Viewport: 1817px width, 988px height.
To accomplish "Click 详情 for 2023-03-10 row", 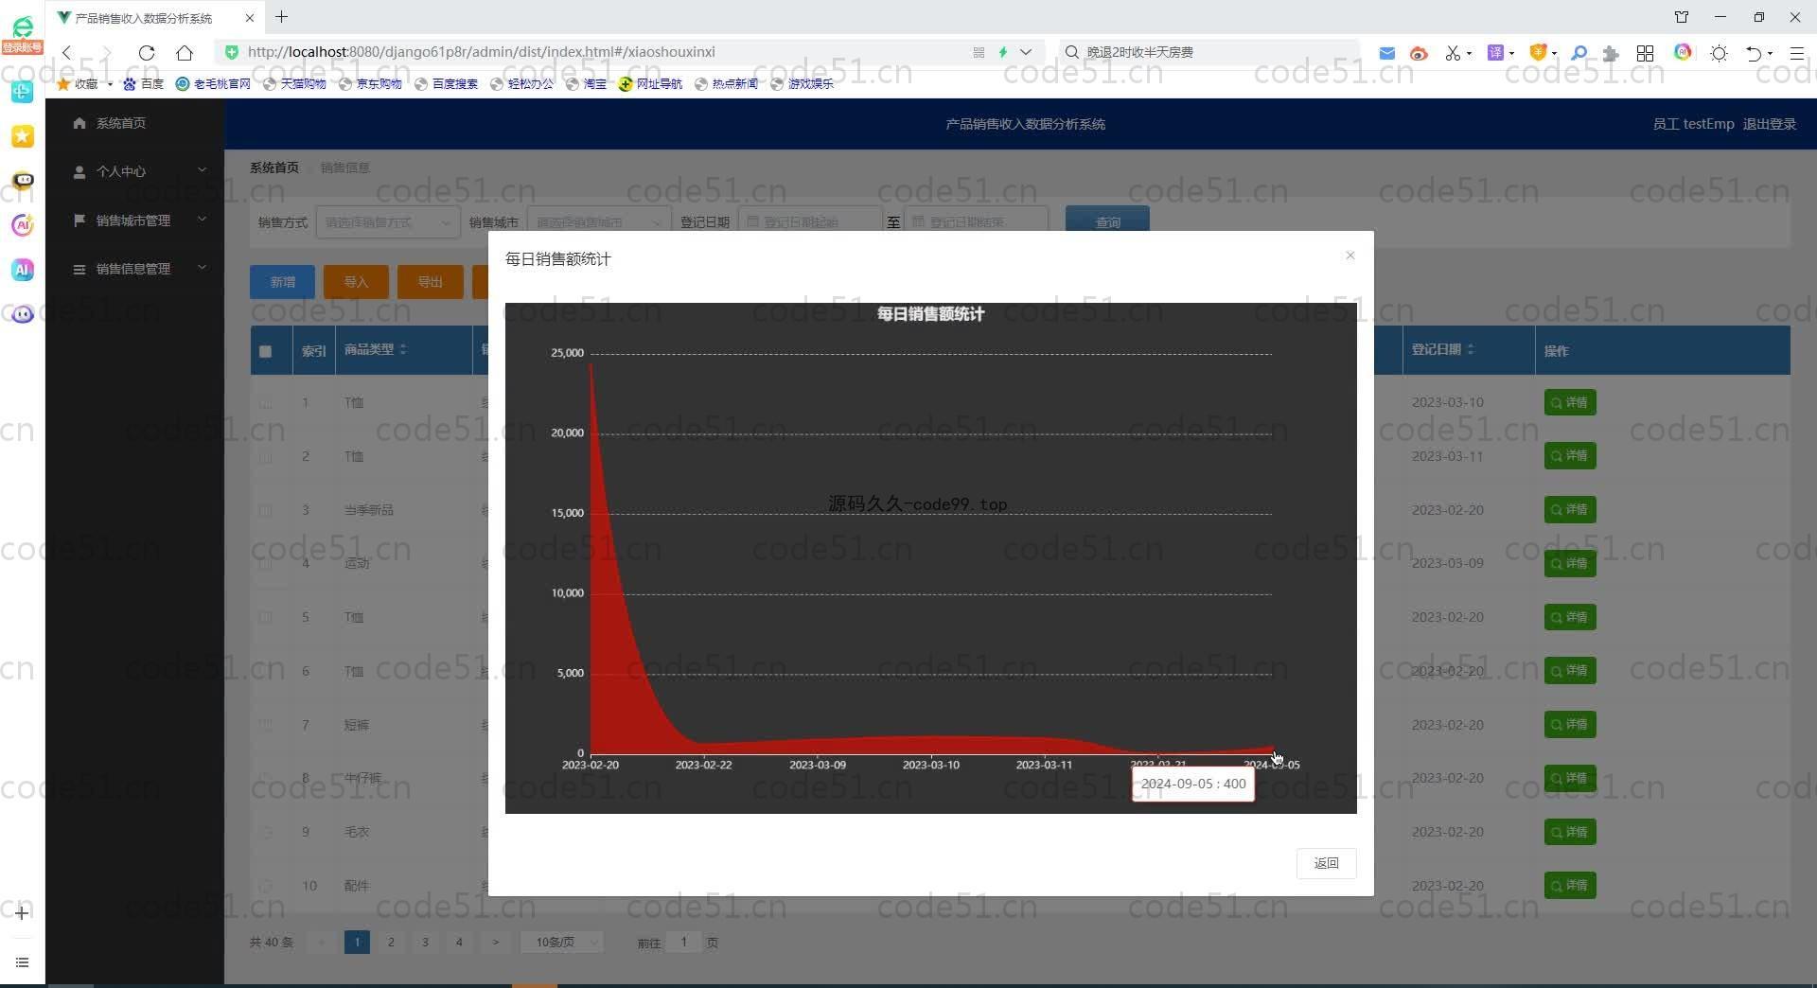I will click(x=1570, y=402).
